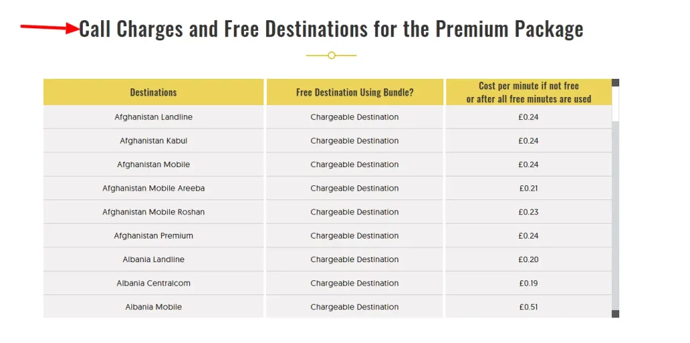Viewport: 690px width, 343px height.
Task: Click the £0.21 cost cell
Action: click(x=528, y=189)
